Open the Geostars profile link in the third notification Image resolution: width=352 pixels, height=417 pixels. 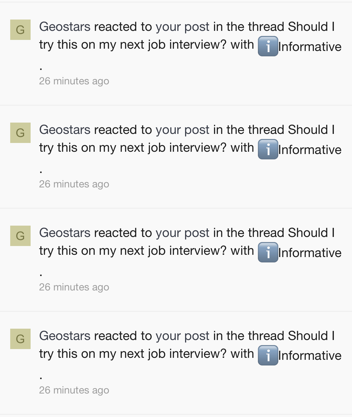tap(65, 233)
